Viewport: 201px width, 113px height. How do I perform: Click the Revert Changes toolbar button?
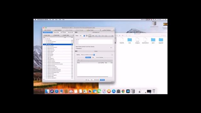click(x=79, y=30)
